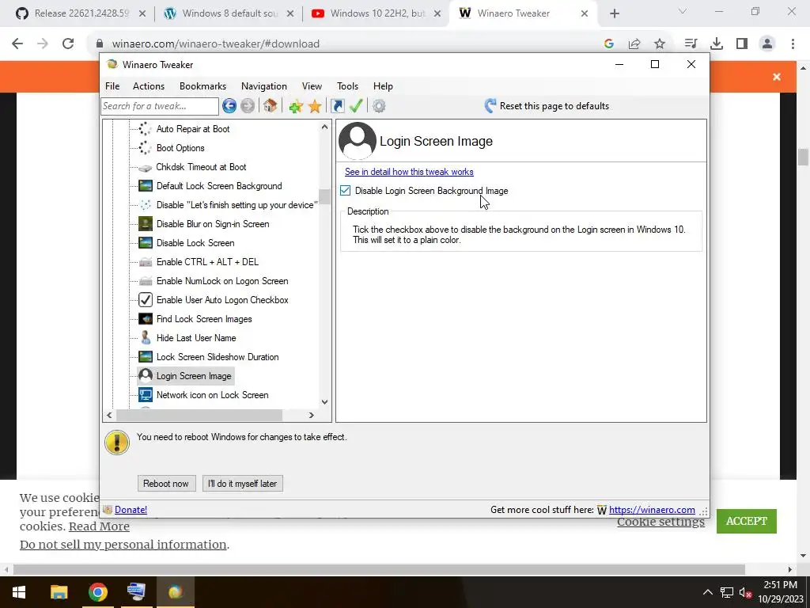Switch to Windows 8 default sounds tab
The width and height of the screenshot is (810, 608).
[x=227, y=13]
